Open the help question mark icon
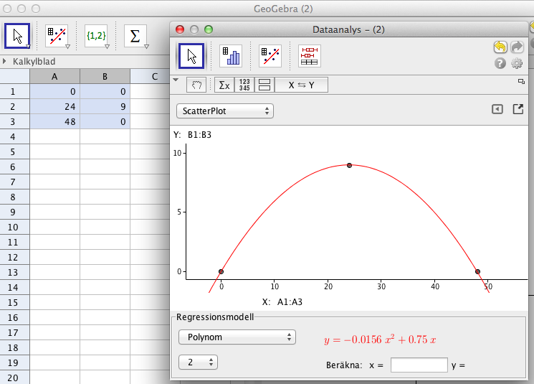This screenshot has width=534, height=384. pos(500,63)
